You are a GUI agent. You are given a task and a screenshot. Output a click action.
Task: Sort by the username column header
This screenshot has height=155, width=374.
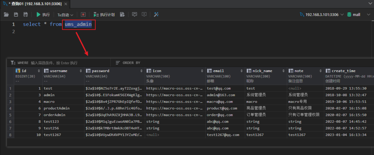pyautogui.click(x=55, y=71)
